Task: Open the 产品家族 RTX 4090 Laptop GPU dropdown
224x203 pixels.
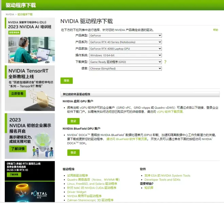Action: (x=125, y=49)
